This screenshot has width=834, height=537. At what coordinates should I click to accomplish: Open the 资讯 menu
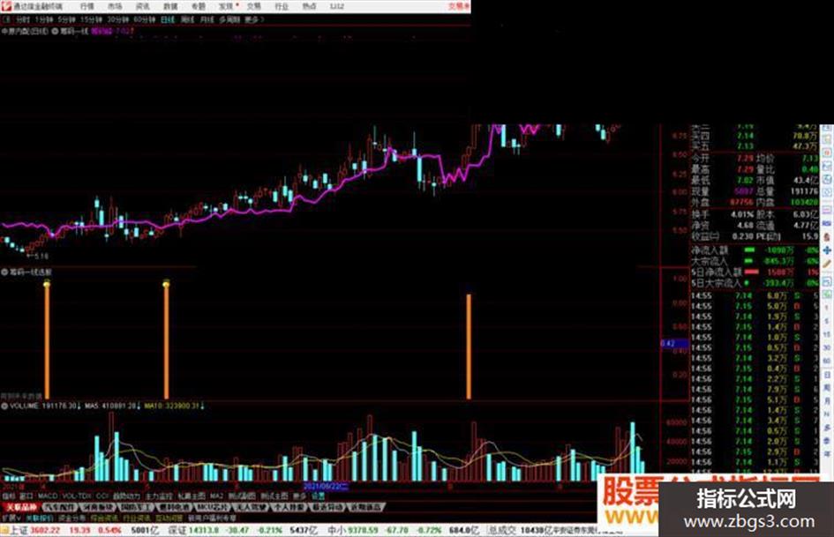tap(143, 6)
